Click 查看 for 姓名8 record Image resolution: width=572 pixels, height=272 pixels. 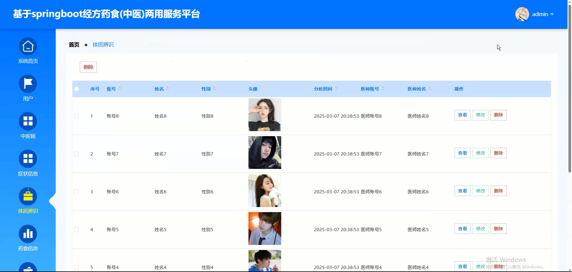point(462,115)
